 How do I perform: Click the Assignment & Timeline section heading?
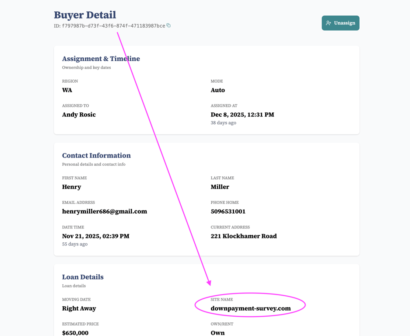pyautogui.click(x=101, y=59)
